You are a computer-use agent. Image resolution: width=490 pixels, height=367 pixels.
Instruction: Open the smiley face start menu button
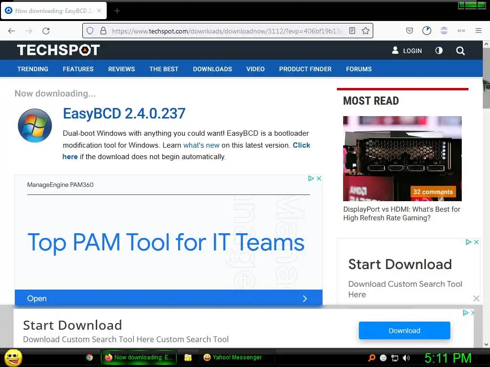coord(13,357)
